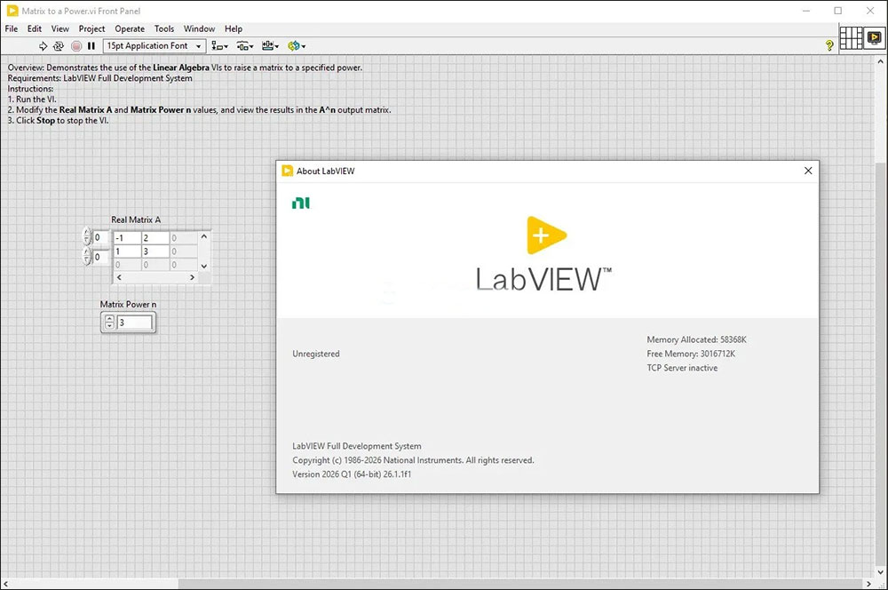Click the Context Help question mark icon
The image size is (888, 590).
(829, 45)
